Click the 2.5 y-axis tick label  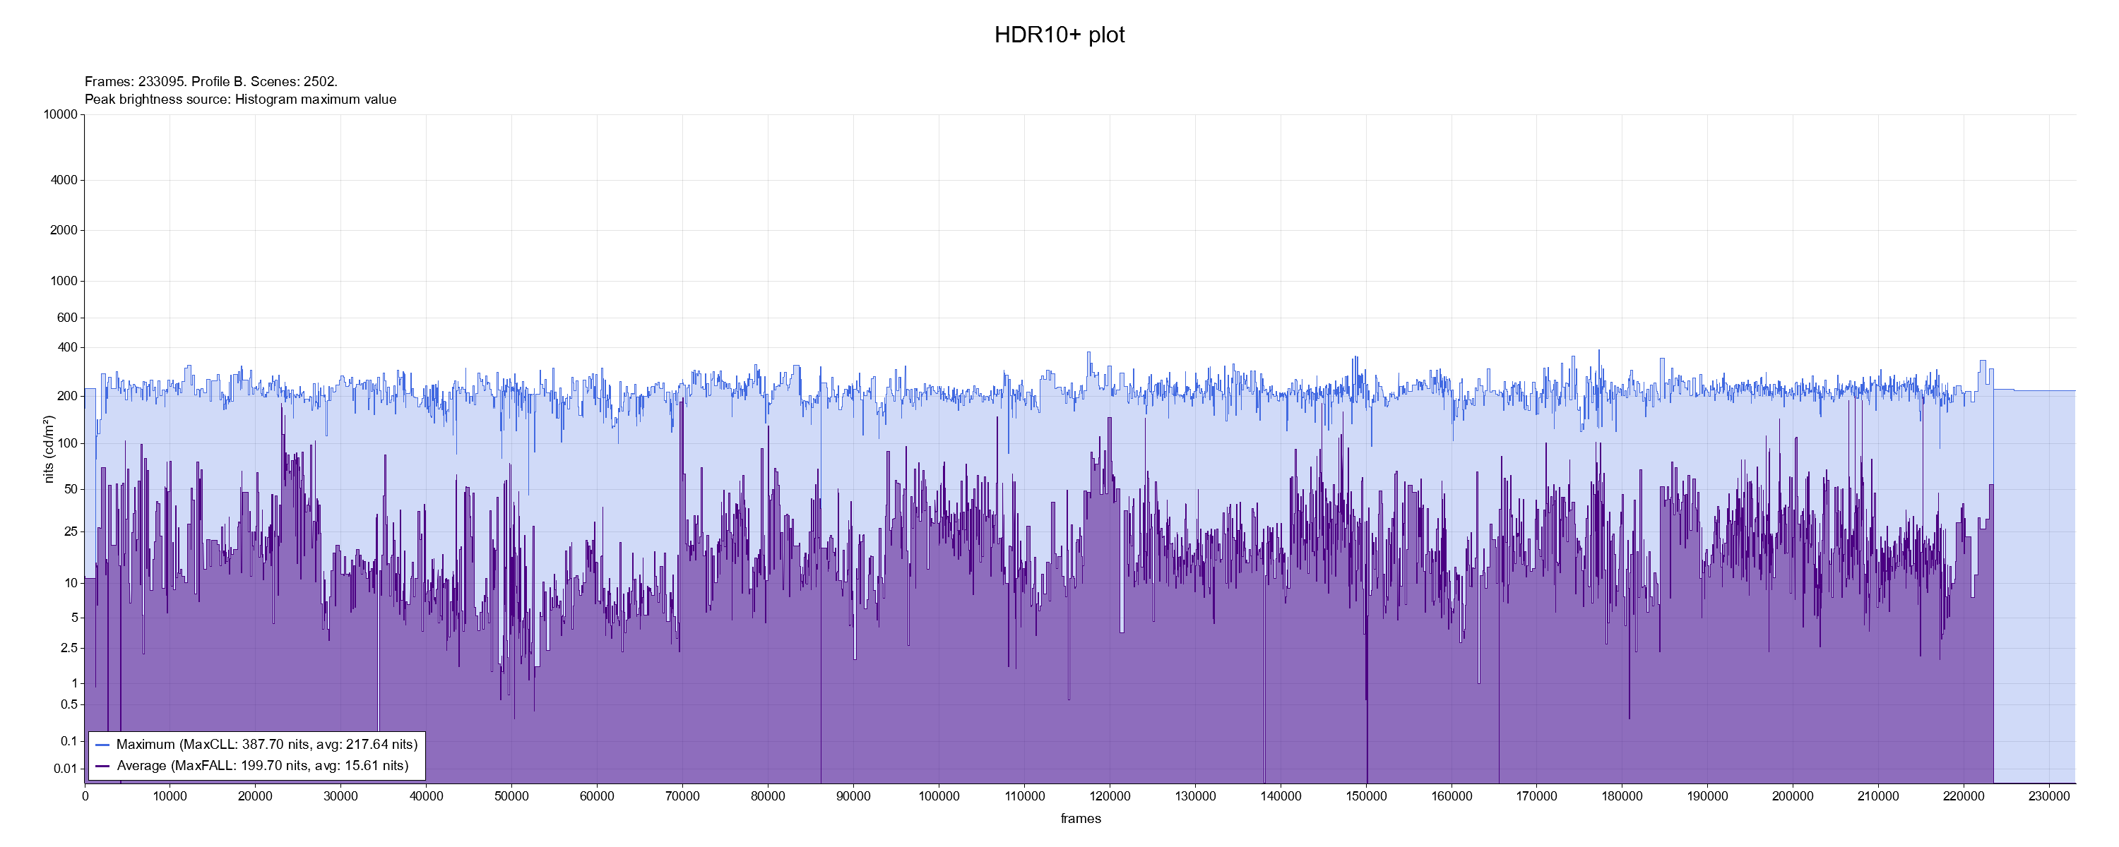69,648
